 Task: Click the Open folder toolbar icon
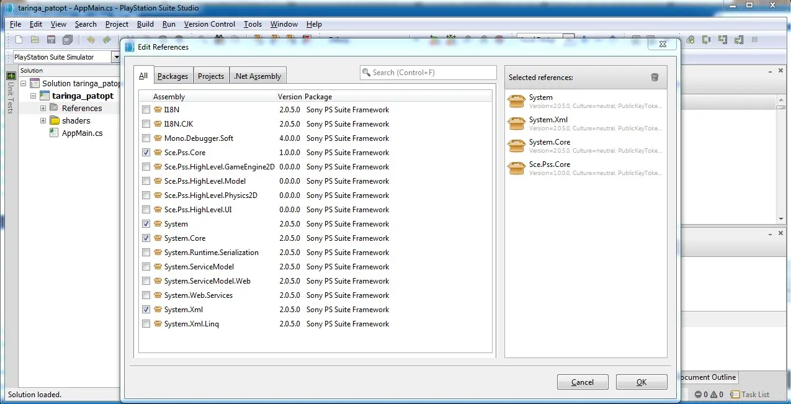point(35,40)
